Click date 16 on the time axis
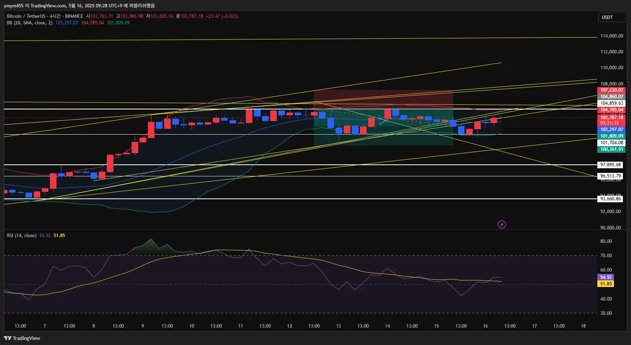The height and width of the screenshot is (345, 631). click(x=485, y=326)
